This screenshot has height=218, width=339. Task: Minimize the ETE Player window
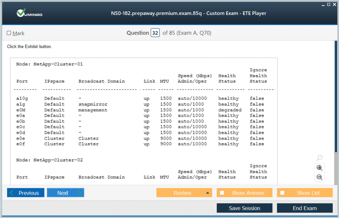(323, 5)
